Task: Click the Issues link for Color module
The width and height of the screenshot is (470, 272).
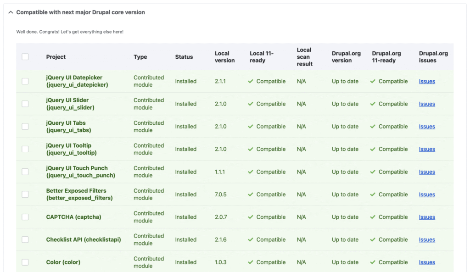Action: pyautogui.click(x=427, y=262)
